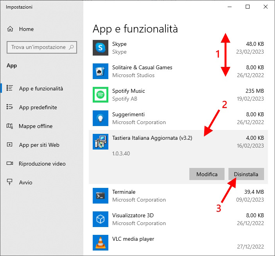Click the 39,4 MB size value
Image resolution: width=275 pixels, height=256 pixels.
(254, 192)
